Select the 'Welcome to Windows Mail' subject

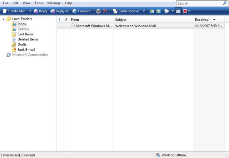pos(135,26)
